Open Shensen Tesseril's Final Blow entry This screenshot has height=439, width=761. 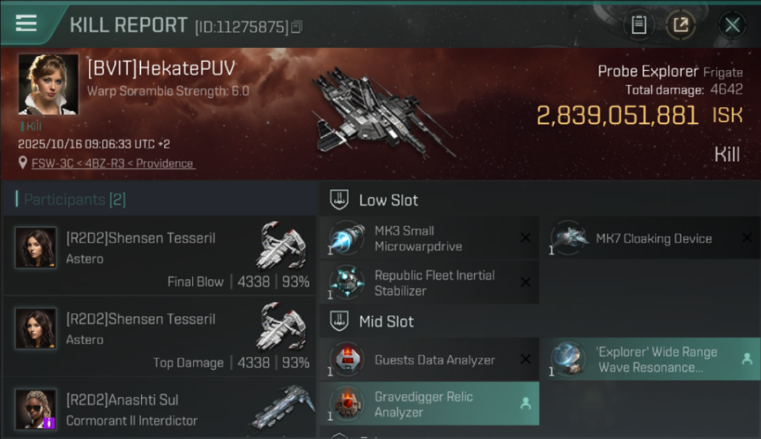[159, 255]
